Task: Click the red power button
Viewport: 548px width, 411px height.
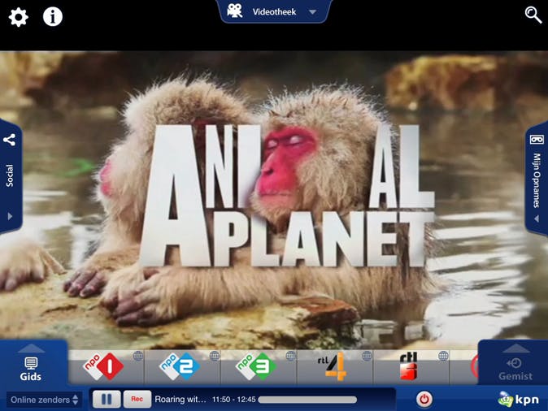Action: pyautogui.click(x=424, y=399)
